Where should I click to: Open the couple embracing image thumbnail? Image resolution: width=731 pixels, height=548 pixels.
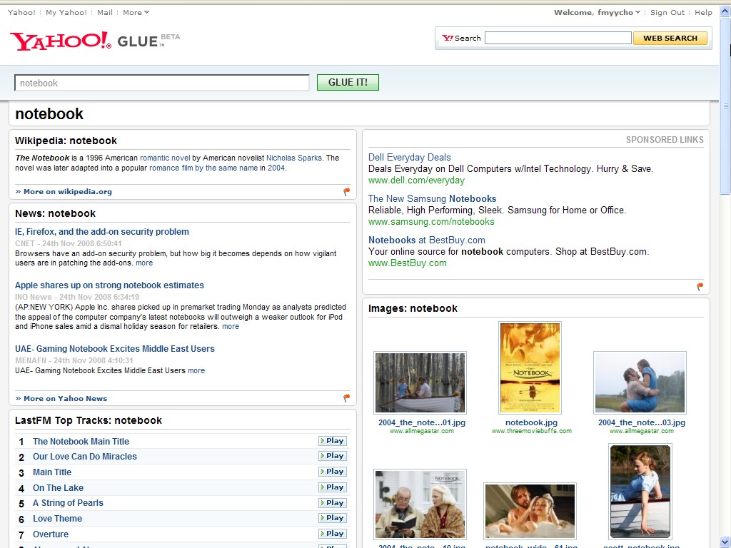pyautogui.click(x=640, y=382)
